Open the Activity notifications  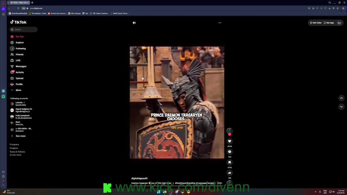click(x=17, y=72)
